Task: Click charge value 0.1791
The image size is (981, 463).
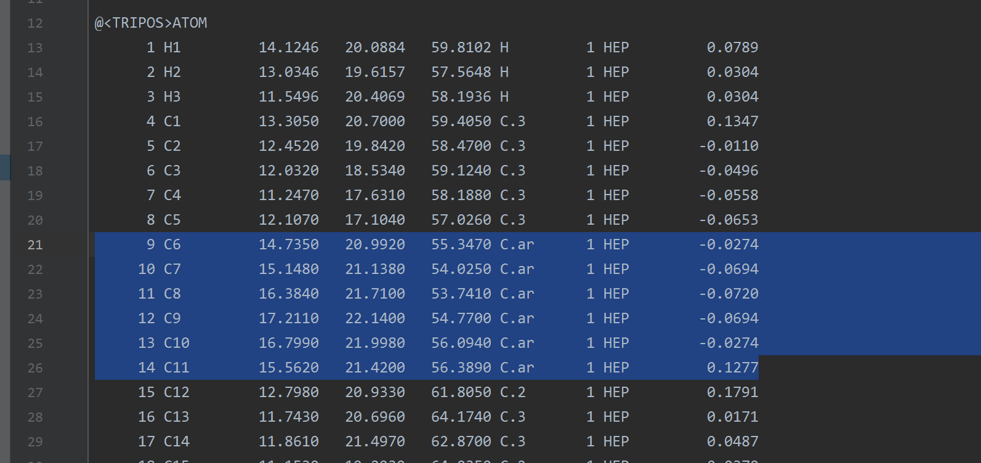Action: (733, 392)
